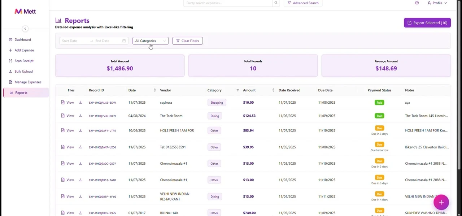Click Export Selected (10) button
This screenshot has width=462, height=216.
pos(427,23)
